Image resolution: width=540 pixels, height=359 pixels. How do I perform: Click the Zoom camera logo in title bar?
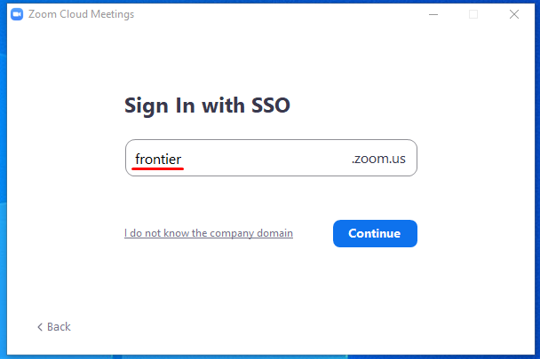pyautogui.click(x=17, y=14)
